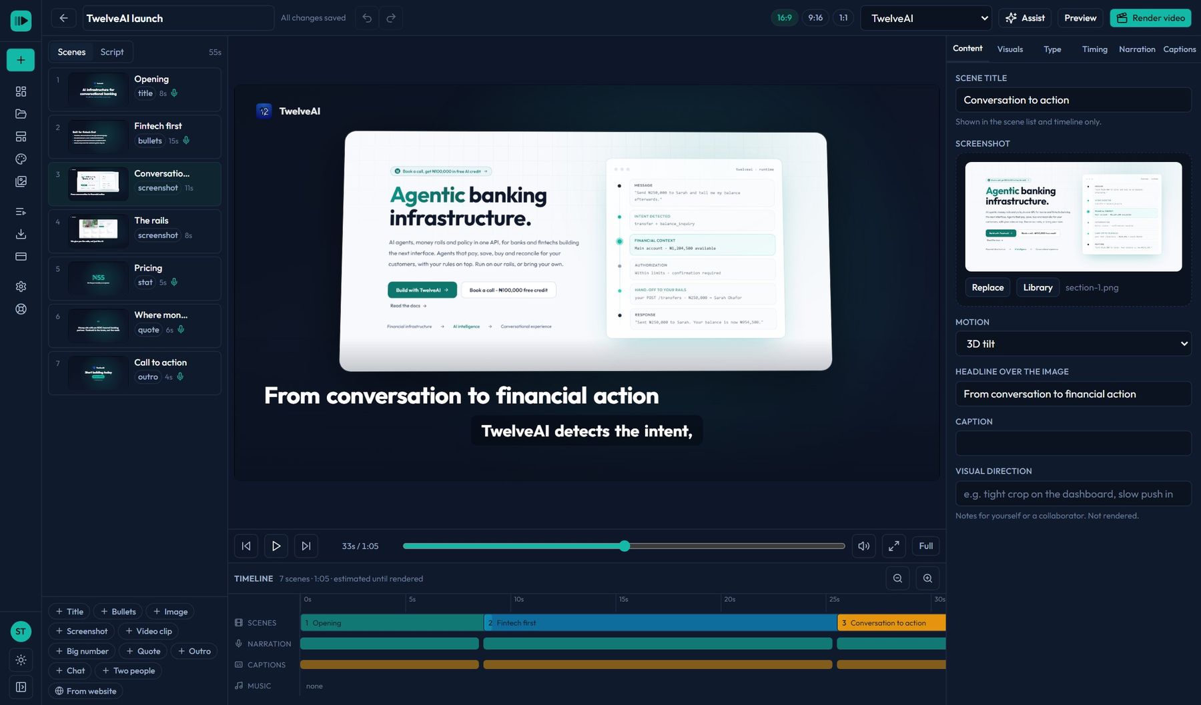The image size is (1201, 705).
Task: Click the Render video button
Action: (x=1151, y=18)
